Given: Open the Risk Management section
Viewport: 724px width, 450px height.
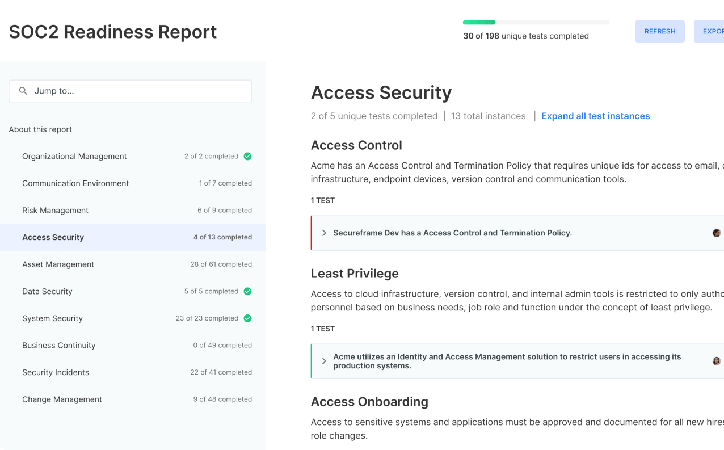Looking at the screenshot, I should (56, 210).
